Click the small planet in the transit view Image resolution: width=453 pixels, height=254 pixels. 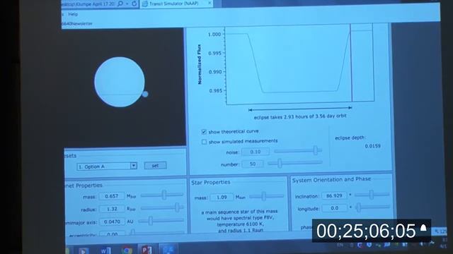(145, 94)
